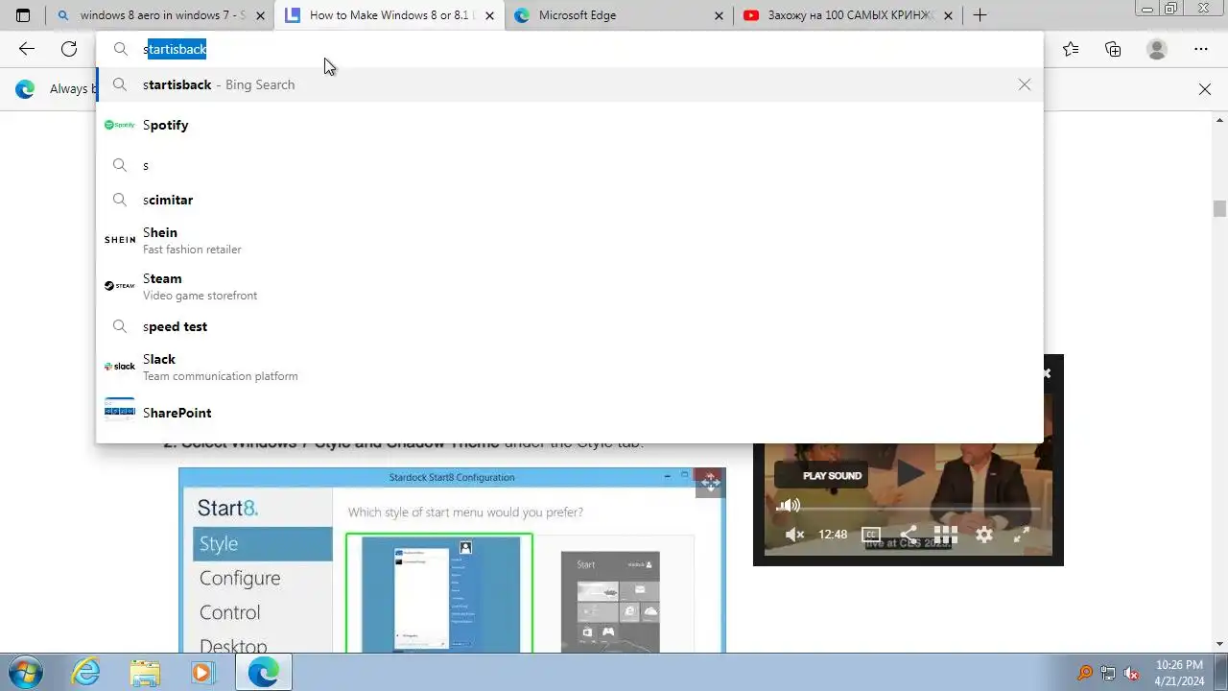
Task: Open a new tab with plus
Action: pyautogui.click(x=980, y=15)
